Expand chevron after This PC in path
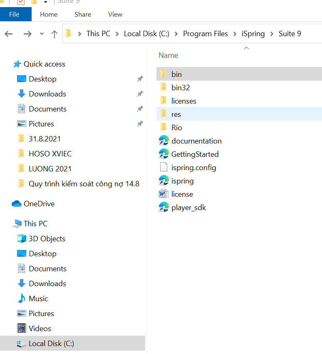The image size is (322, 354). click(x=117, y=34)
